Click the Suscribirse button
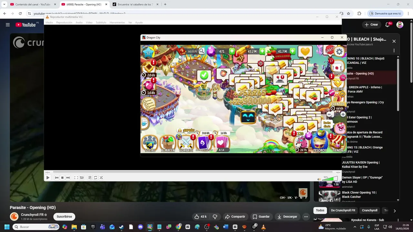This screenshot has height=232, width=413. 64,217
